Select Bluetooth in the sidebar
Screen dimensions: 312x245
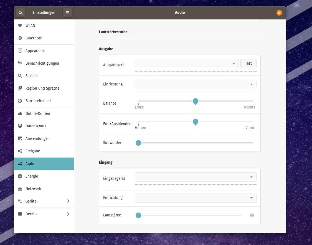44,38
